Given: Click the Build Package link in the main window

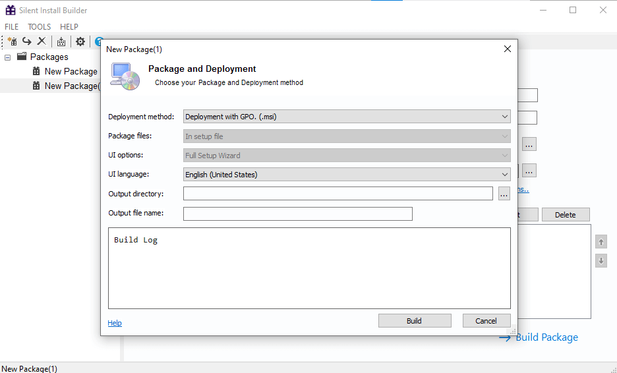Looking at the screenshot, I should pos(547,337).
